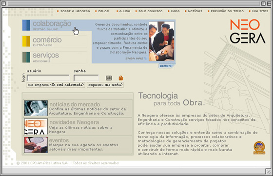Viewport: 273px width, 176px height.
Task: Click sua empresa não está cadastrada? button
Action: (x=56, y=85)
